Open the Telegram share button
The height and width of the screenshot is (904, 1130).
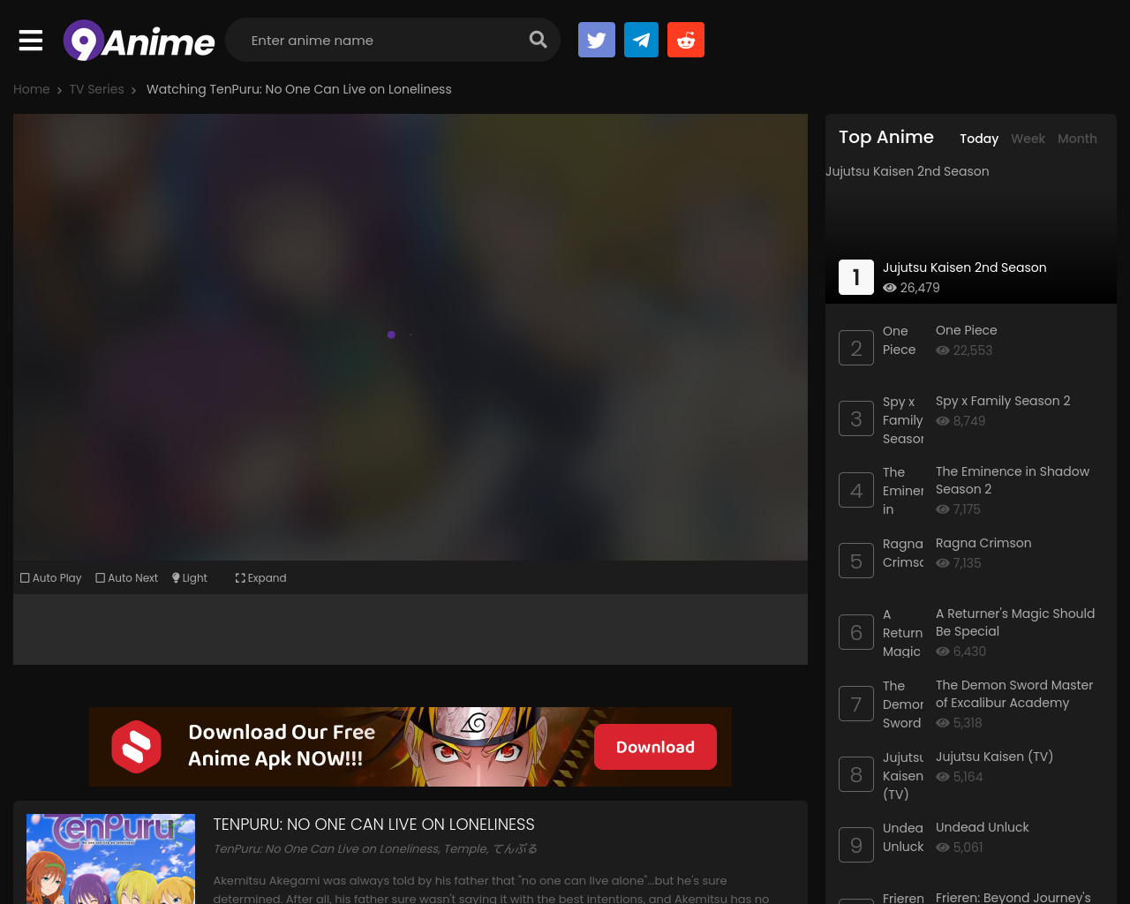641,40
